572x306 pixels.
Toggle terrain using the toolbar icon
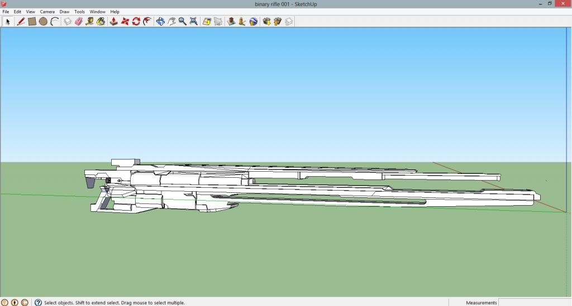pos(218,22)
